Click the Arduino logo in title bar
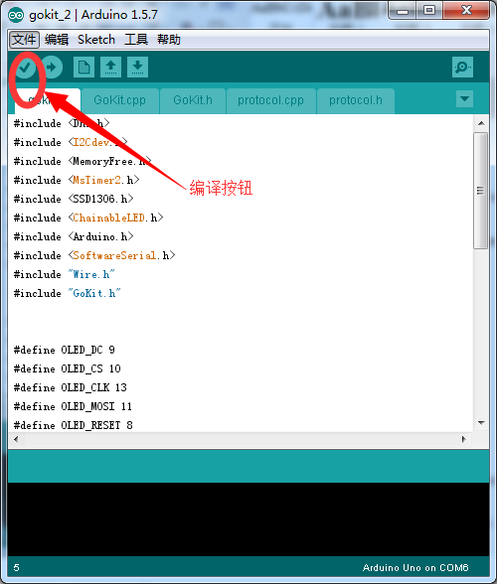The image size is (497, 584). point(16,15)
